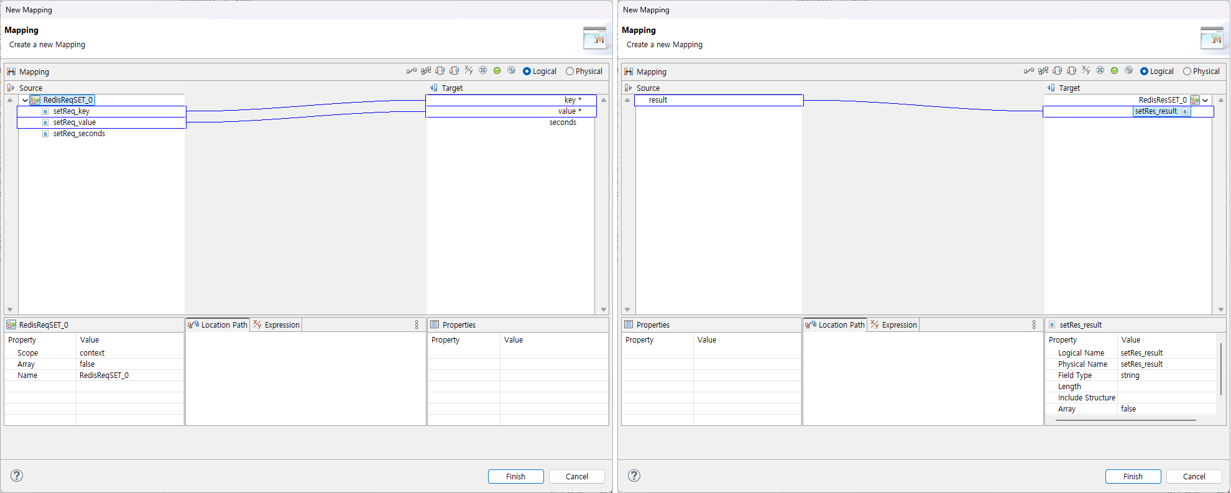The width and height of the screenshot is (1231, 493).
Task: Click the single-link mapping icon in right dialog toolbar
Action: 1029,71
